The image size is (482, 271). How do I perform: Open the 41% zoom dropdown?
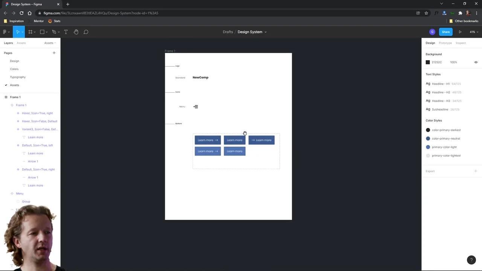(x=473, y=32)
